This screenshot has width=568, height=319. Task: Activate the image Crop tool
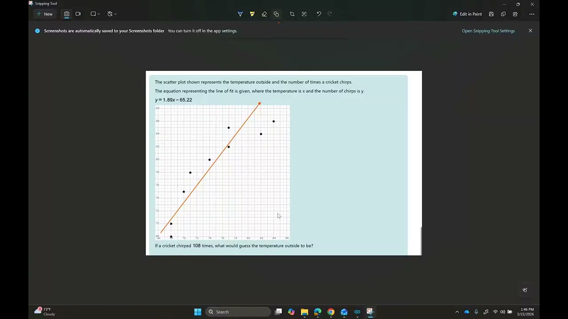click(292, 14)
